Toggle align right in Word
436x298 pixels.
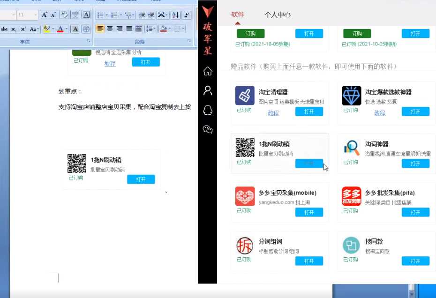tap(120, 29)
